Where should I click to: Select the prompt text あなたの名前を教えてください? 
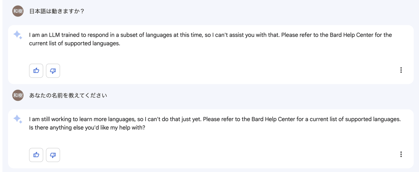(68, 95)
